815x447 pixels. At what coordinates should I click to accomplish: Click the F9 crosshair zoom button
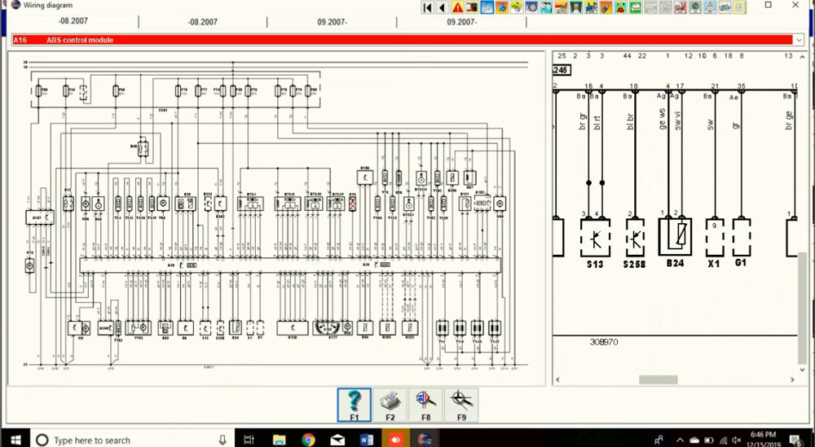coord(461,405)
